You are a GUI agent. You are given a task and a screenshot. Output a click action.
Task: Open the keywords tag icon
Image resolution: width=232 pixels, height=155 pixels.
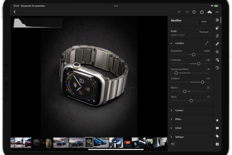coord(217,136)
